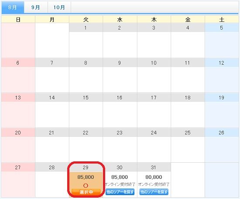The height and width of the screenshot is (199, 240).
Task: Select the date cell for August 1
Action: pos(86,40)
